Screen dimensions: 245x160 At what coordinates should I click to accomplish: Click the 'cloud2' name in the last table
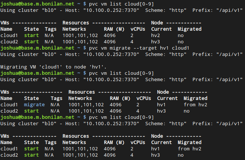coord(9,155)
